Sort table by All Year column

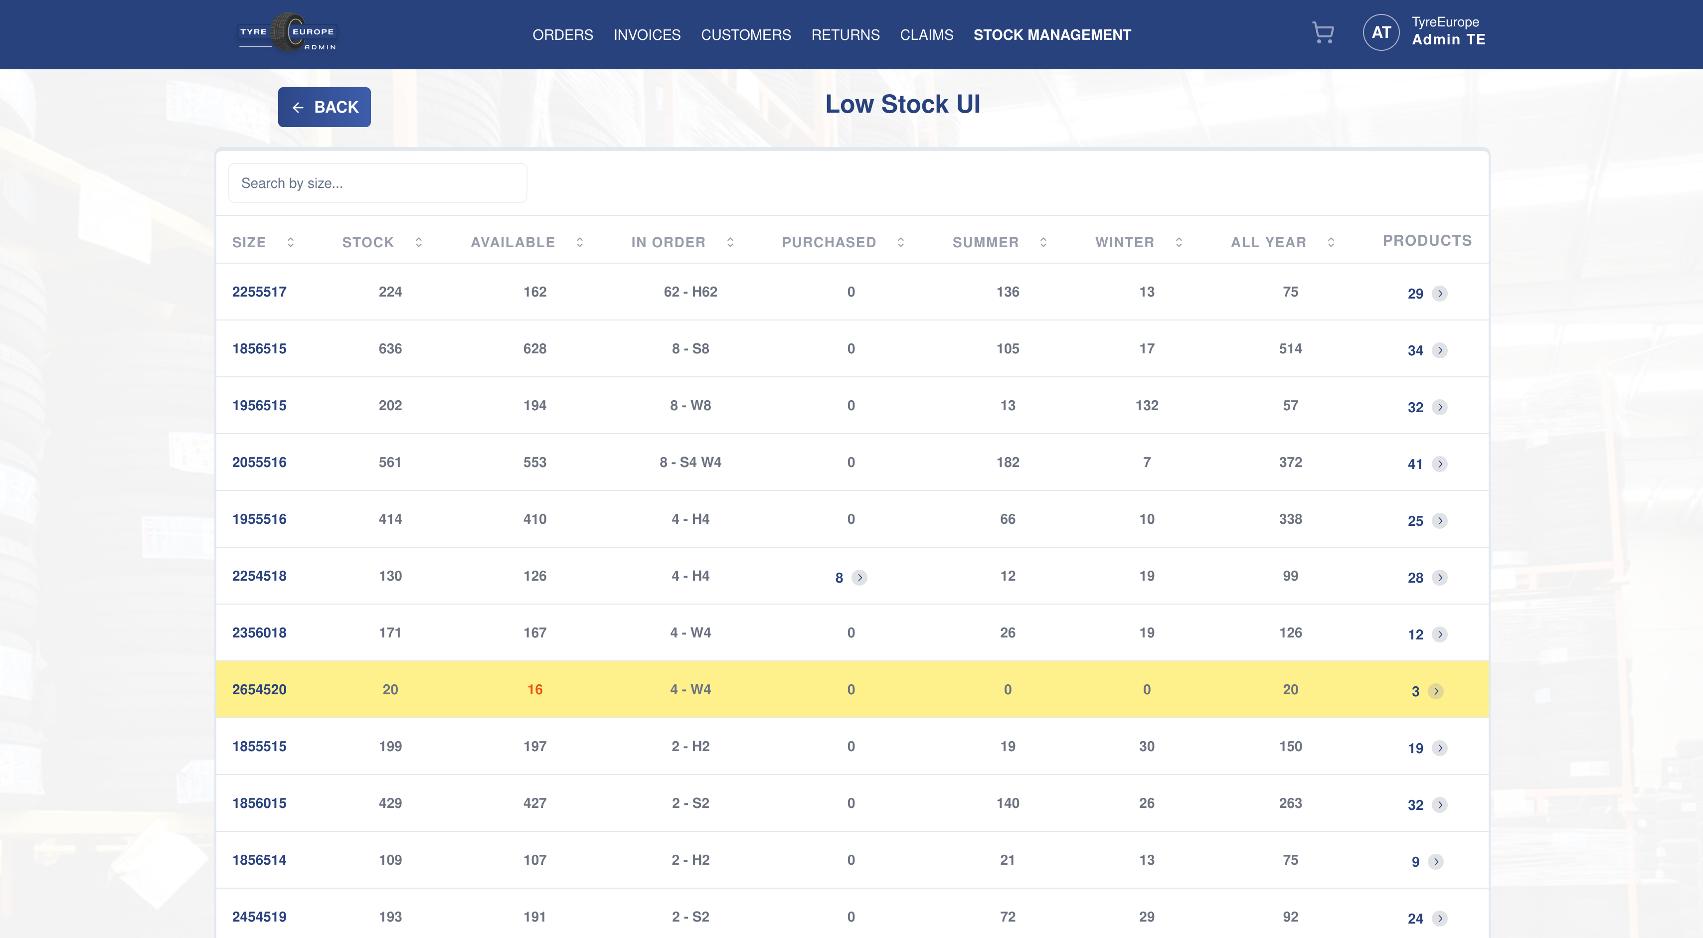(1331, 243)
